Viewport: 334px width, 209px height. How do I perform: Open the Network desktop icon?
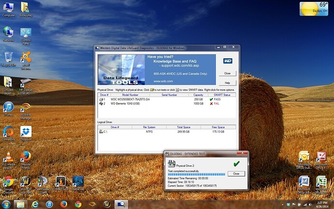tap(9, 34)
